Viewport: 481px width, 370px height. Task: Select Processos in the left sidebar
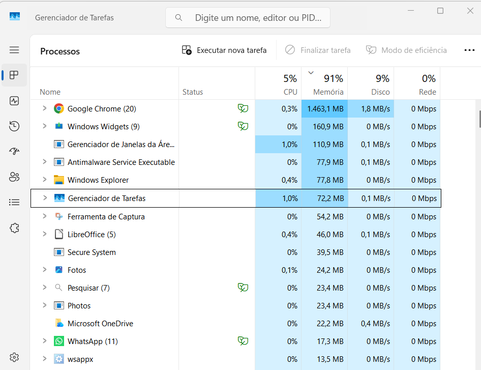tap(14, 75)
